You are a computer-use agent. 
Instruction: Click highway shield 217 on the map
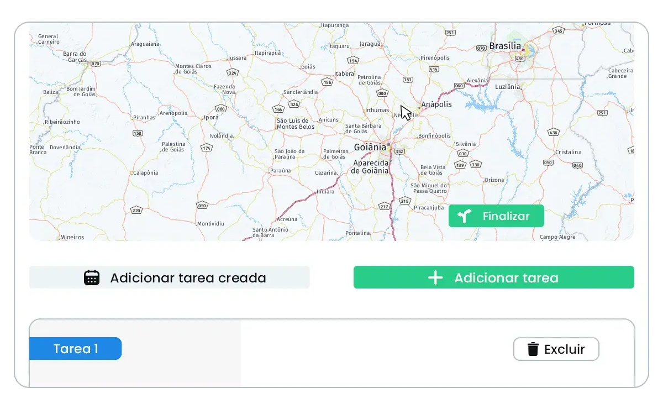coord(384,206)
